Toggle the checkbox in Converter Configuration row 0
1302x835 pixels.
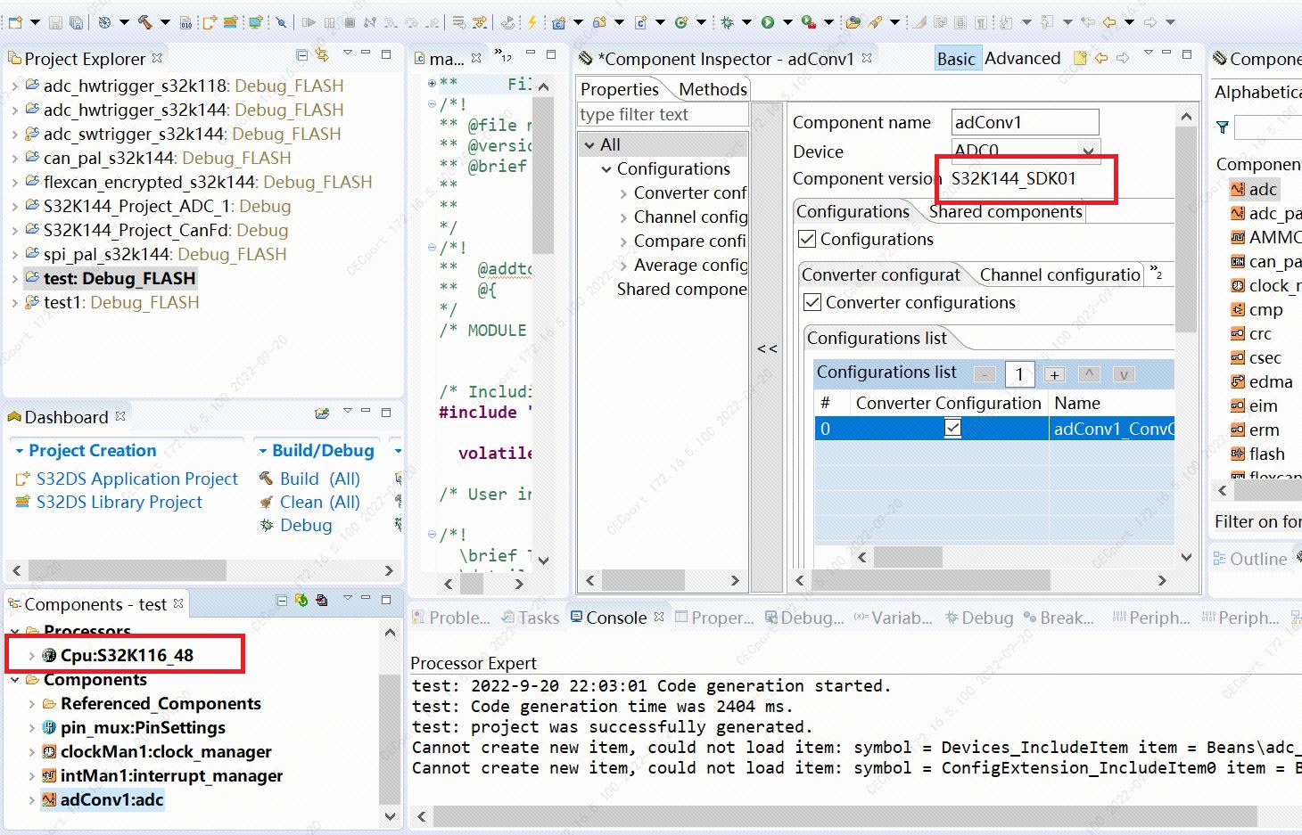[952, 428]
